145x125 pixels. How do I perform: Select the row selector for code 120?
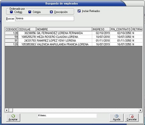pos(11,44)
